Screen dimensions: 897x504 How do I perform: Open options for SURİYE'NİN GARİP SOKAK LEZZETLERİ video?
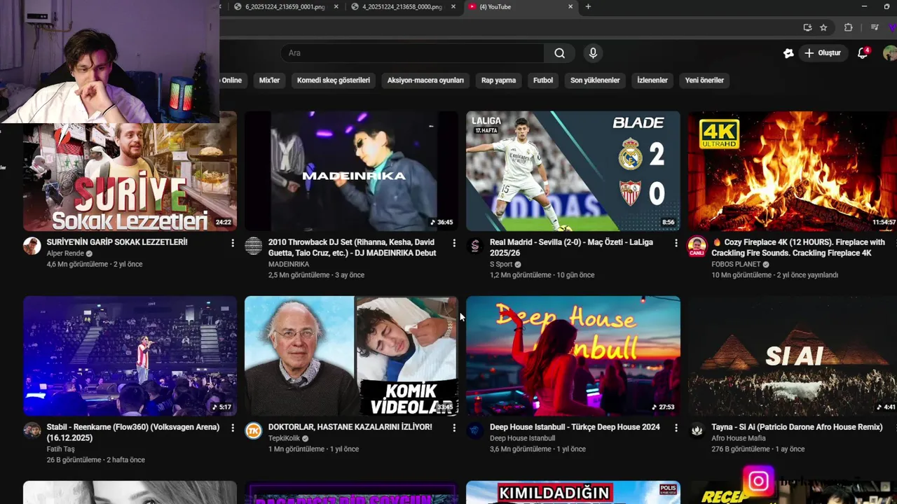[233, 243]
